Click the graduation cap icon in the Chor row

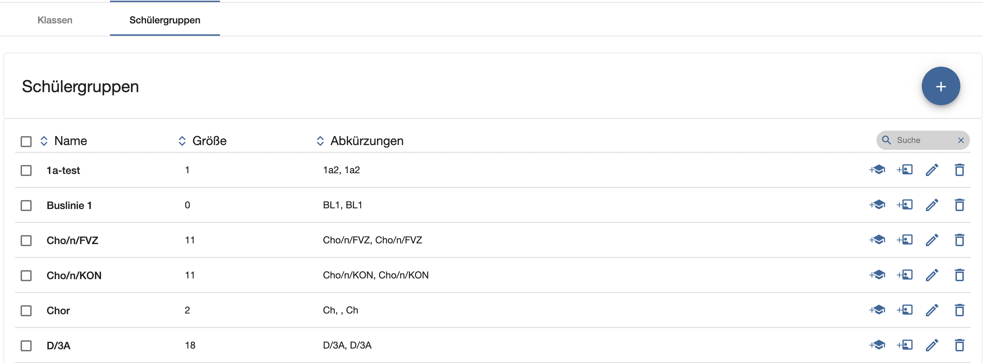pos(877,310)
